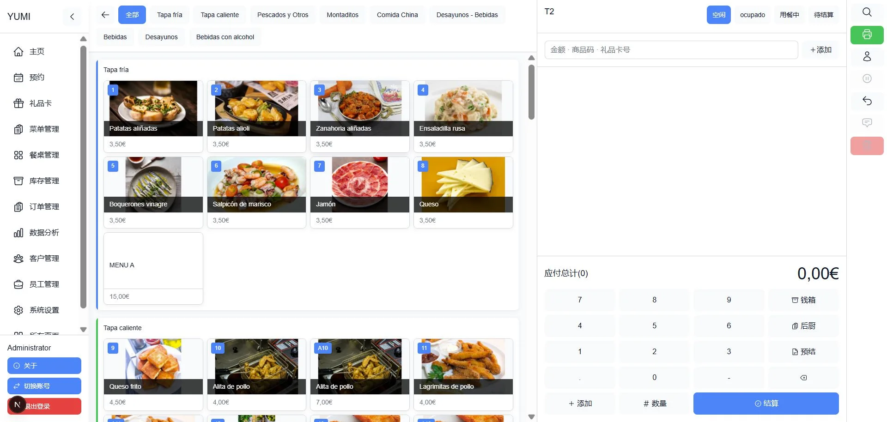887x422 pixels.
Task: Set table status to 待结算
Action: [x=824, y=15]
